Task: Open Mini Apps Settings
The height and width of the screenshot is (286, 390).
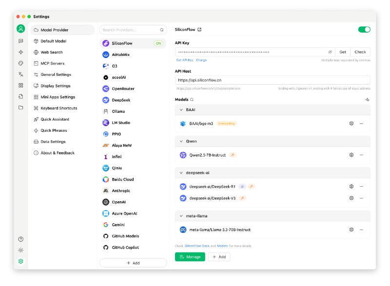Action: tap(62, 97)
